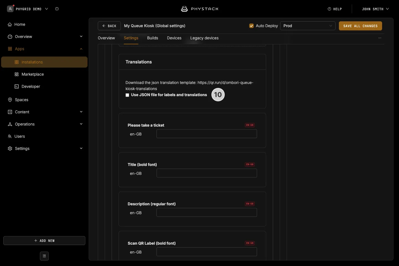The height and width of the screenshot is (266, 399).
Task: Click the Phystack logo
Action: [x=199, y=9]
